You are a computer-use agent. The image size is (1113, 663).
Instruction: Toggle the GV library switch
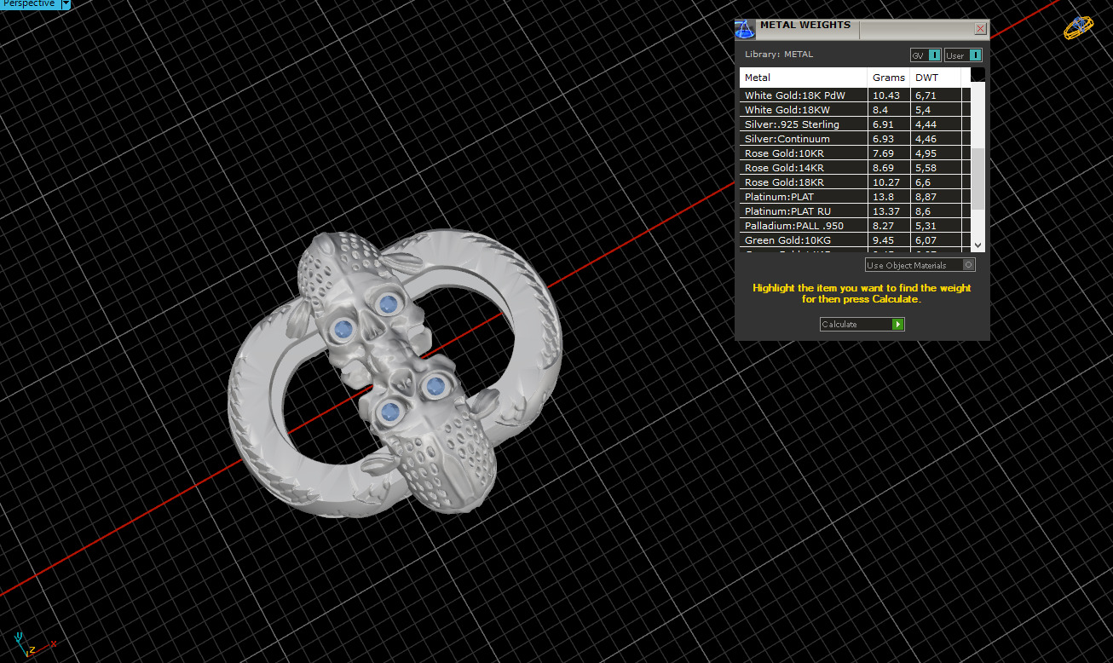pyautogui.click(x=926, y=55)
